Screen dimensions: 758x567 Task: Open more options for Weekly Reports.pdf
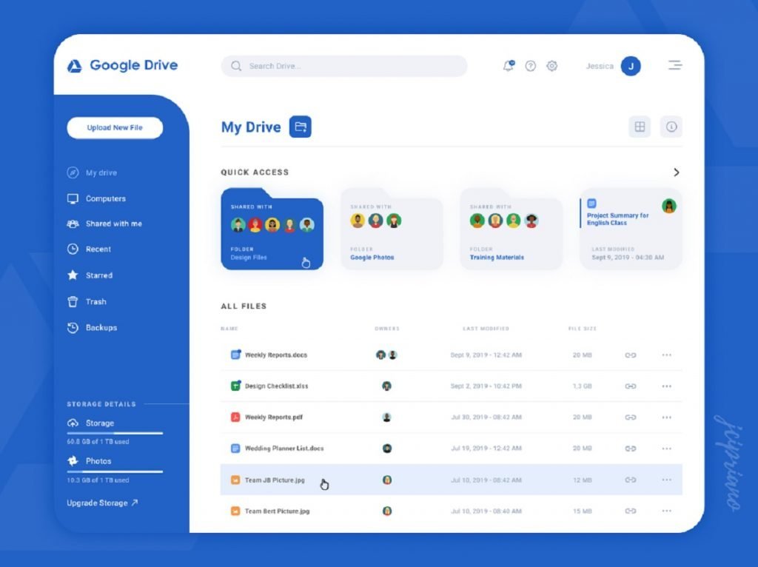[x=667, y=417]
